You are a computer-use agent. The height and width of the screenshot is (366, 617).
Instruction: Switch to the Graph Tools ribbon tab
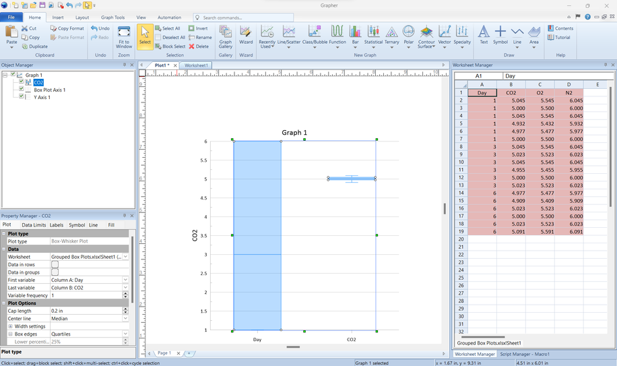coord(112,18)
